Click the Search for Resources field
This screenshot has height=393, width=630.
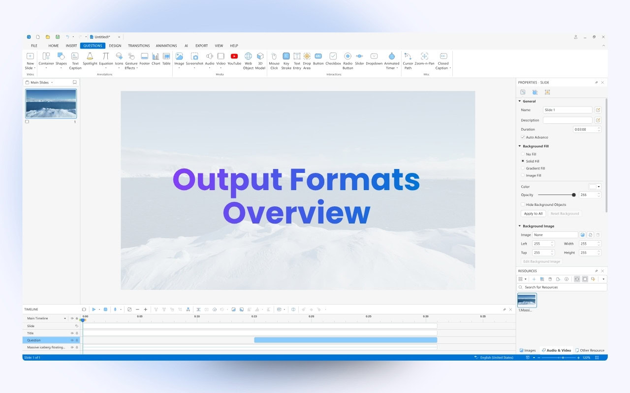561,287
